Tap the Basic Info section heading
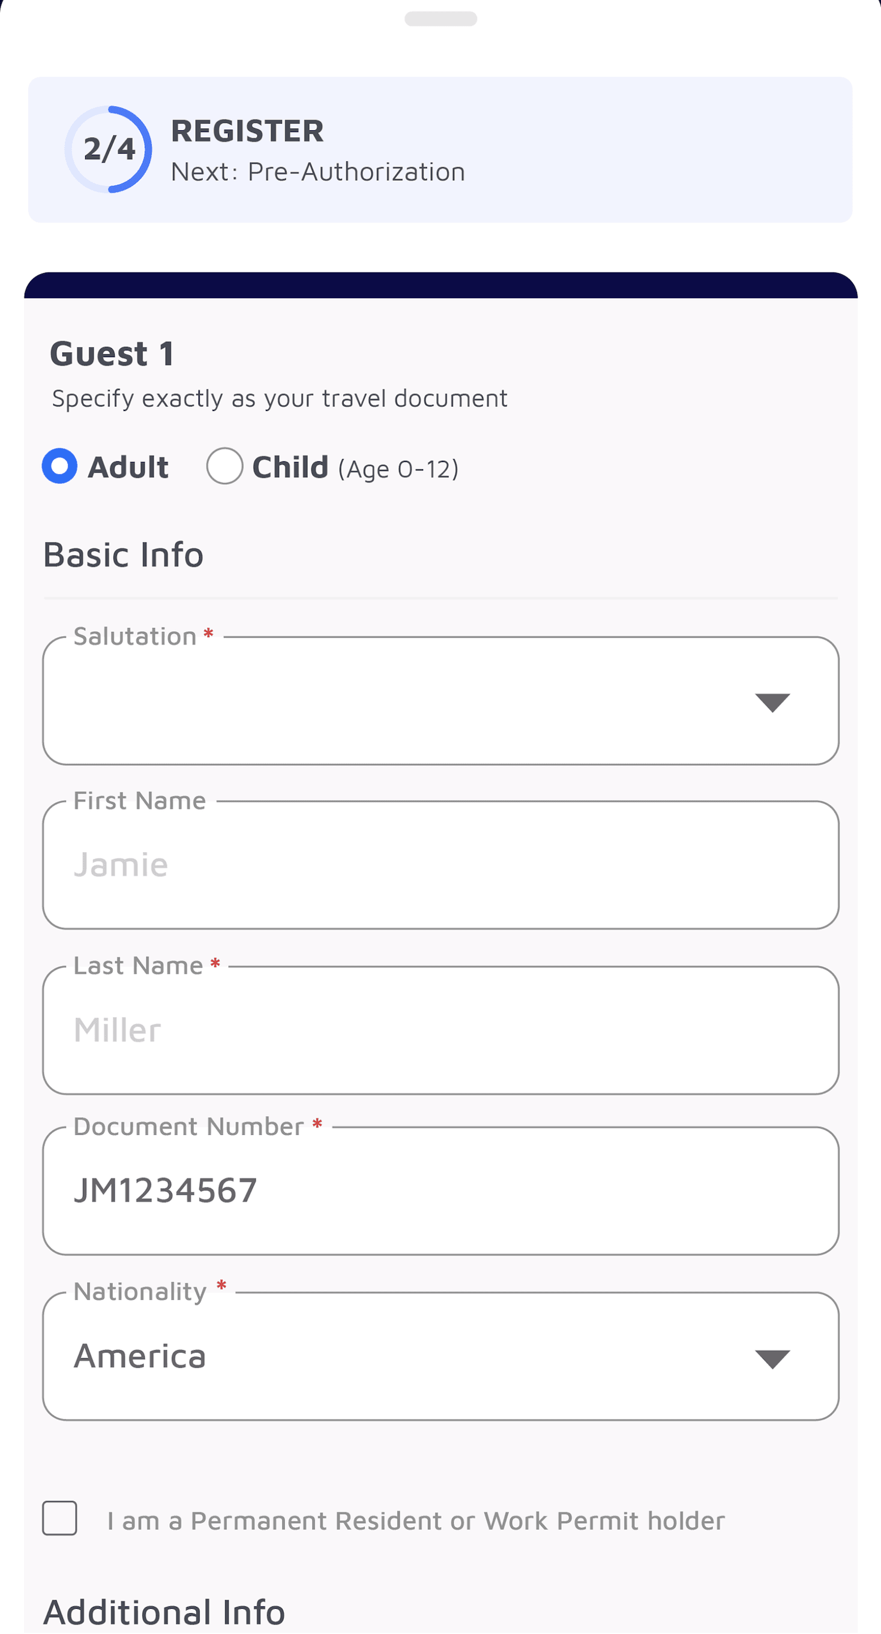Image resolution: width=881 pixels, height=1634 pixels. pos(123,554)
